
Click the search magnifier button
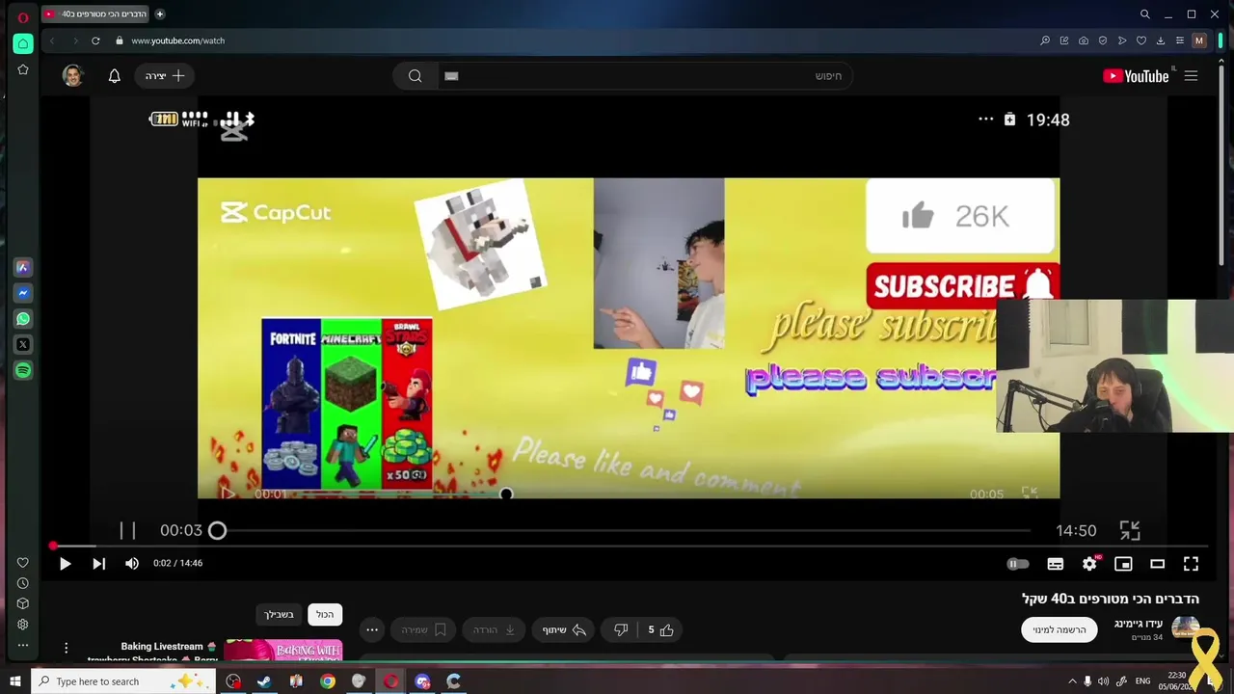click(416, 76)
